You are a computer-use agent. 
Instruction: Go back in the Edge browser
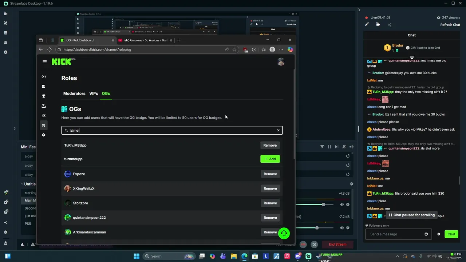point(41,49)
